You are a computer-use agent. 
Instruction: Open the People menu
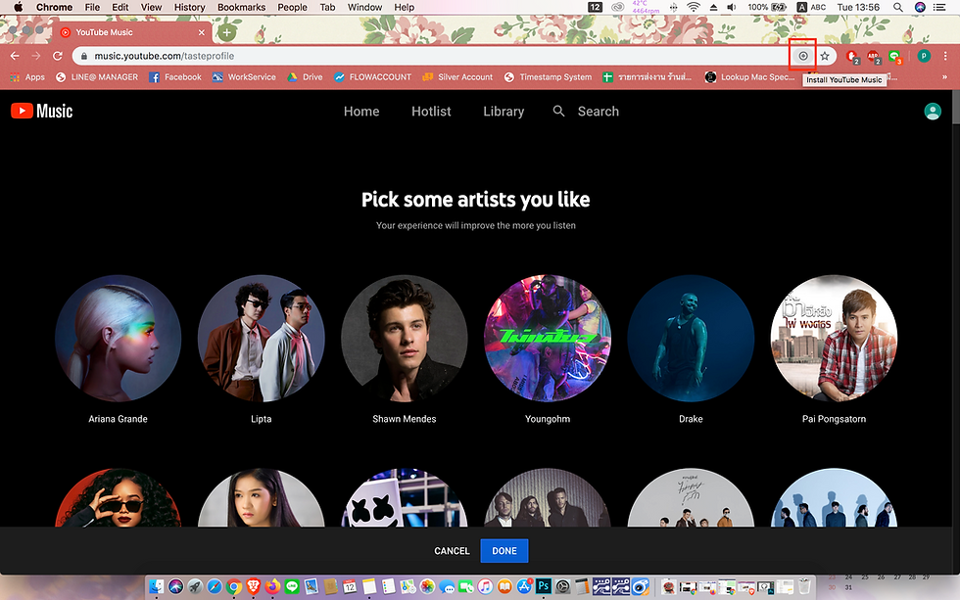[292, 7]
